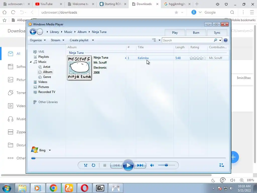Toggle shuffle mode in Media Player
The height and width of the screenshot is (193, 257).
pyautogui.click(x=86, y=165)
